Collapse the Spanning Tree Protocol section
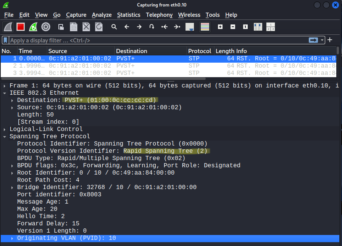Image resolution: width=342 pixels, height=246 pixels. pos(5,136)
